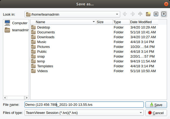Create a new folder icon
Viewport: 170px width, 119px height.
pos(148,14)
